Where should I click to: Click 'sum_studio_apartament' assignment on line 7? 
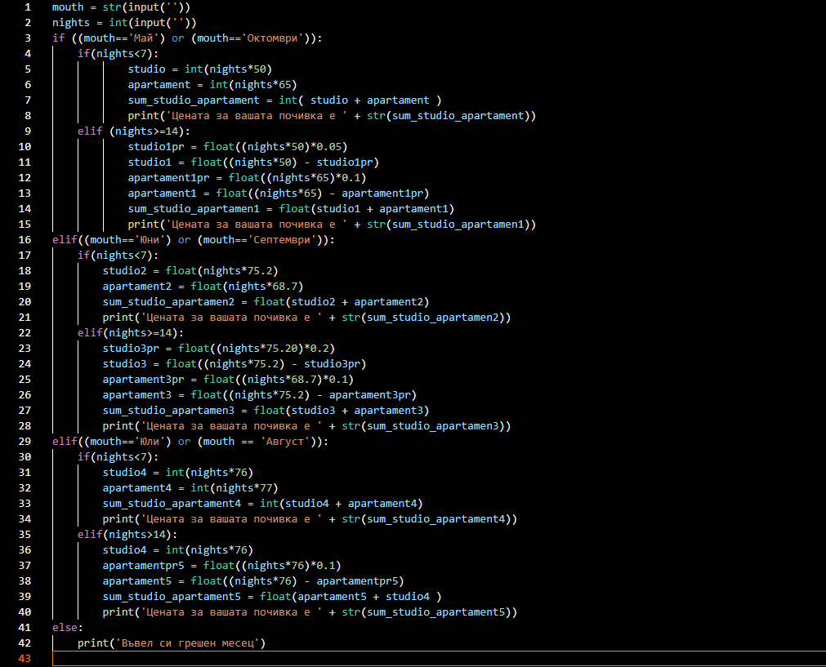point(194,100)
